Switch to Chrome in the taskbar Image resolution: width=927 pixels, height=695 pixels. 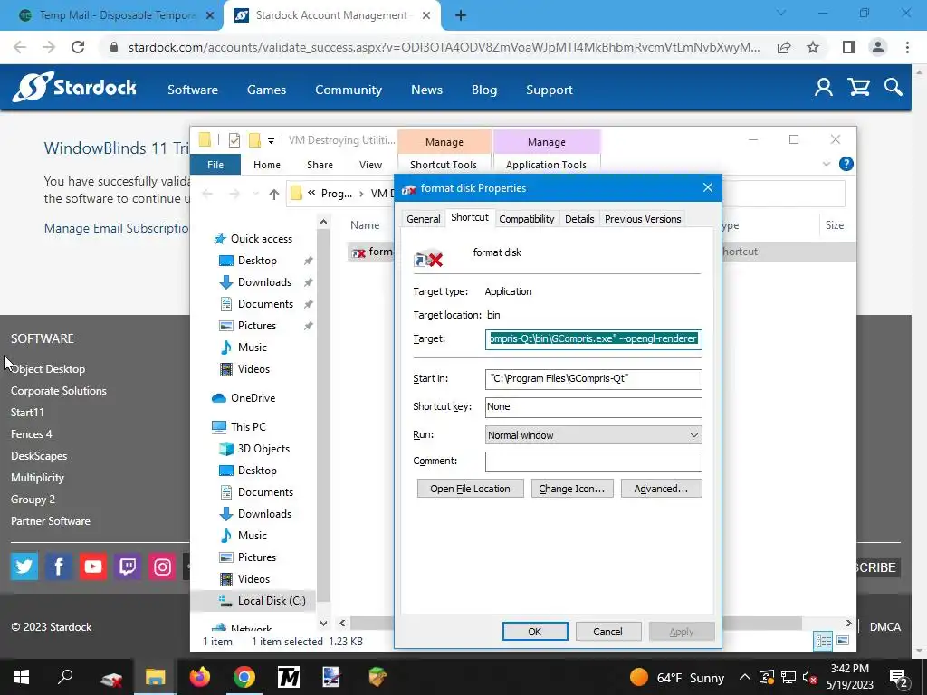point(244,677)
